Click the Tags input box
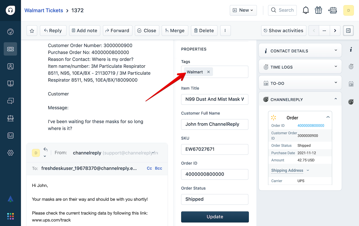 (215, 72)
